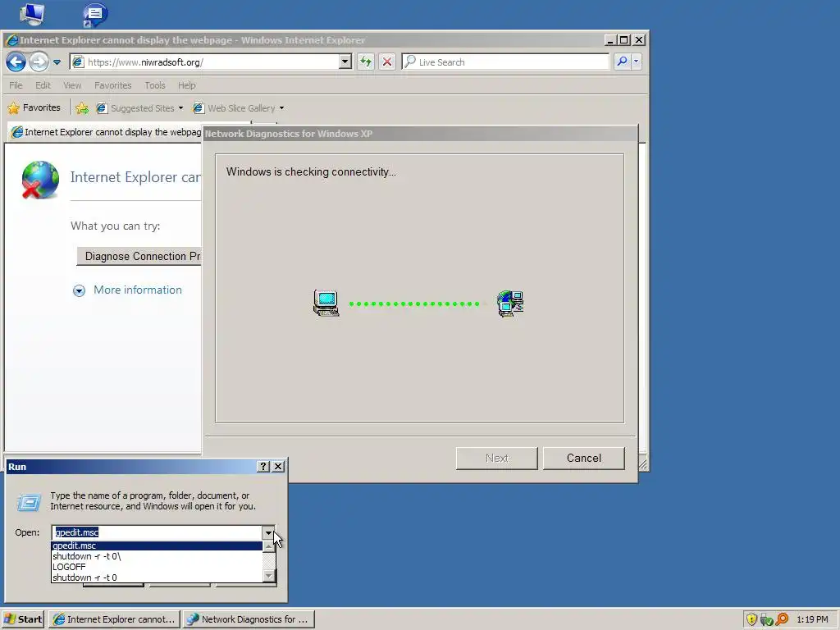
Task: Refresh the page with green arrows icon
Action: 365,62
